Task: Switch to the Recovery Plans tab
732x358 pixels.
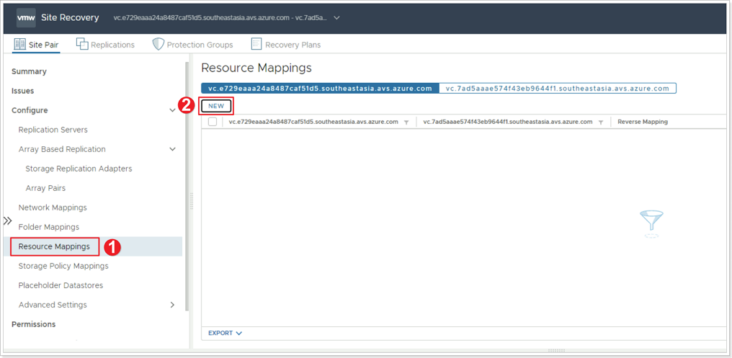Action: tap(286, 45)
